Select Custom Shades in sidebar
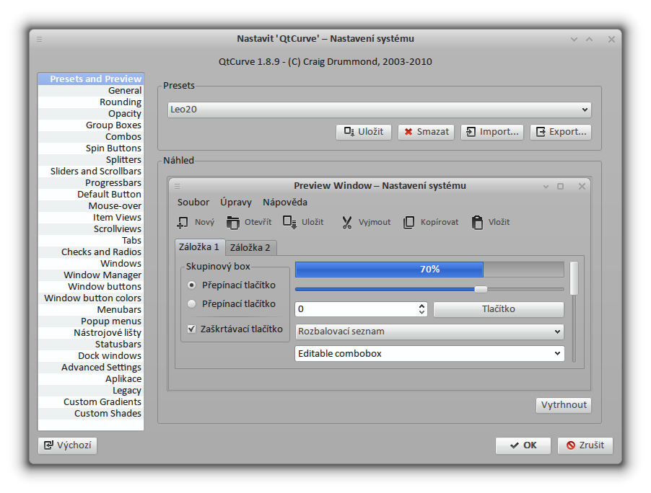This screenshot has width=651, height=493. [x=91, y=414]
